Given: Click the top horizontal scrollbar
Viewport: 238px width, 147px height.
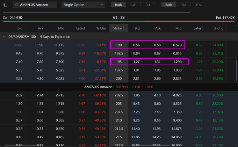Looking at the screenshot, I should [96, 13].
